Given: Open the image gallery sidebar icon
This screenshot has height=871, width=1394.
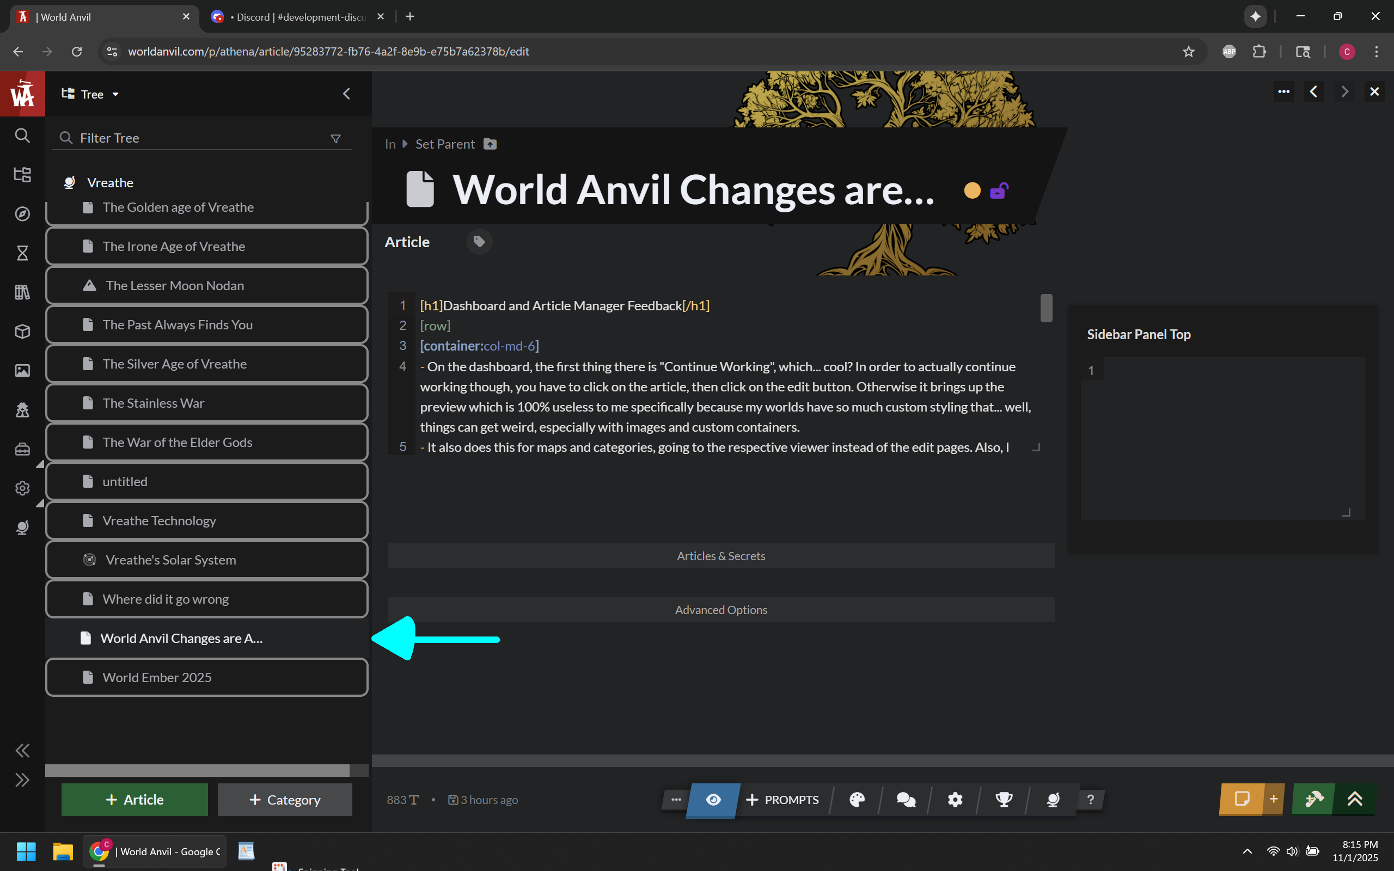Looking at the screenshot, I should [22, 370].
